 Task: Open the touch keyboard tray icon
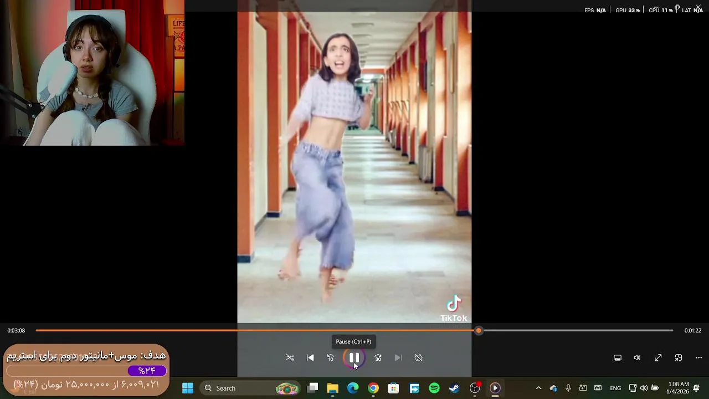[x=598, y=388]
